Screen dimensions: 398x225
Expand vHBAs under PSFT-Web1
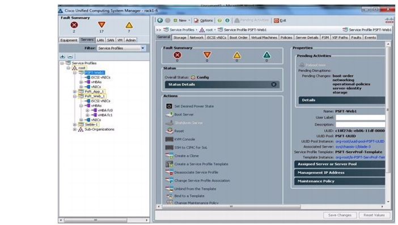[x=81, y=82]
